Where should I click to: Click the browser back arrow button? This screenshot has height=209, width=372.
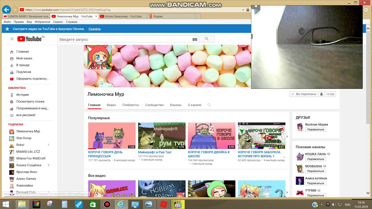6,10
